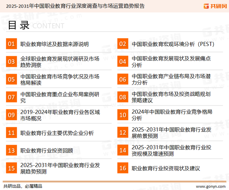Open 2024年中国职业教育行业竞争格局分析 entry
229x190 pixels.
(x=172, y=115)
